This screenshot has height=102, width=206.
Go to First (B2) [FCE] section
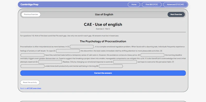tap(152, 4)
